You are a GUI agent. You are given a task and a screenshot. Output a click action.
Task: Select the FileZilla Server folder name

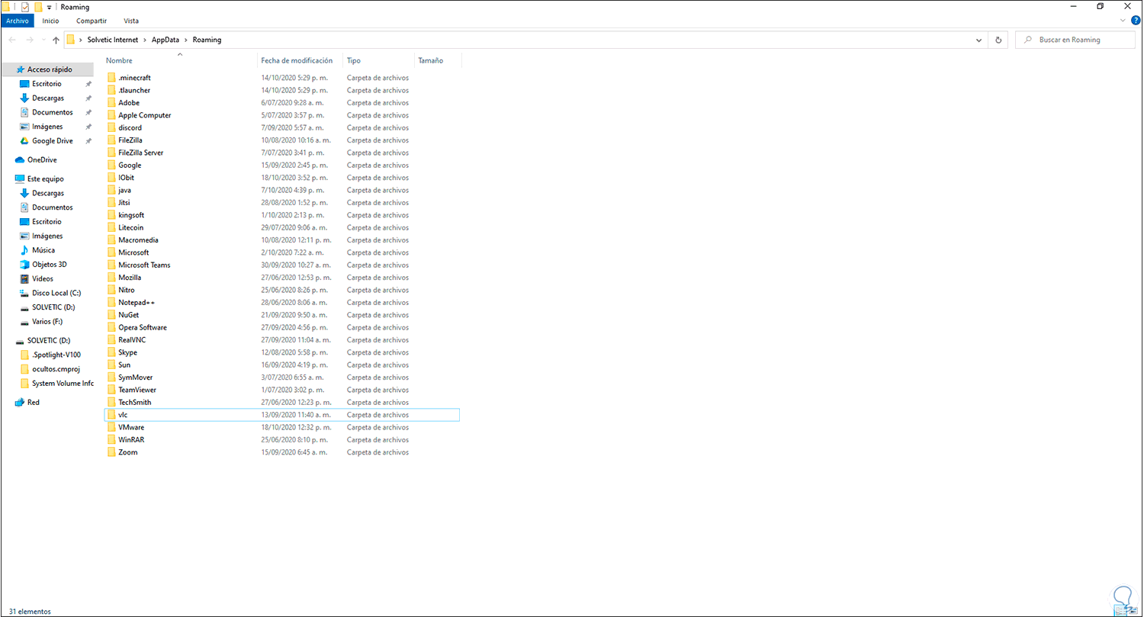pos(141,153)
